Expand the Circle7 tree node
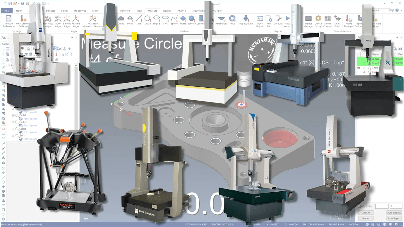 point(13,122)
